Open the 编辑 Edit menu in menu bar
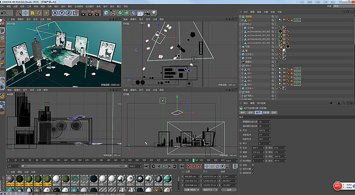Image resolution: width=355 pixels, height=195 pixels. [8, 6]
